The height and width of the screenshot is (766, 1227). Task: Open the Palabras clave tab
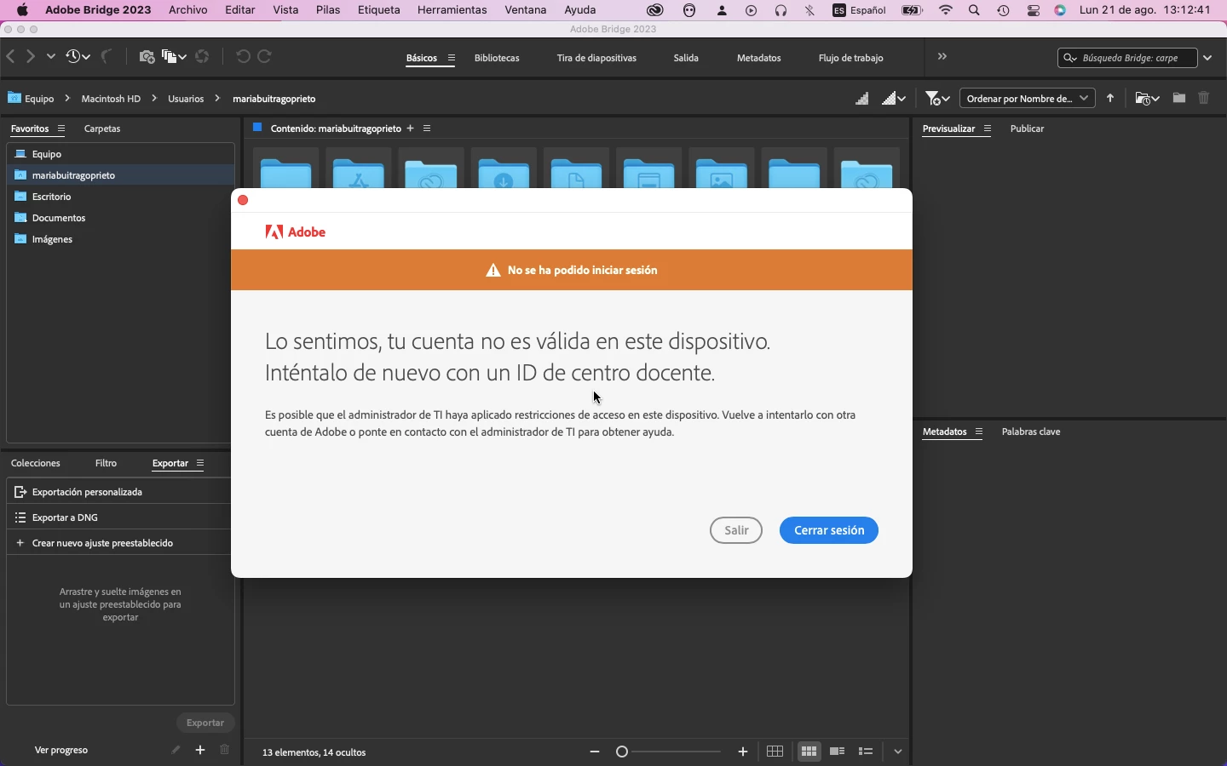[1032, 432]
